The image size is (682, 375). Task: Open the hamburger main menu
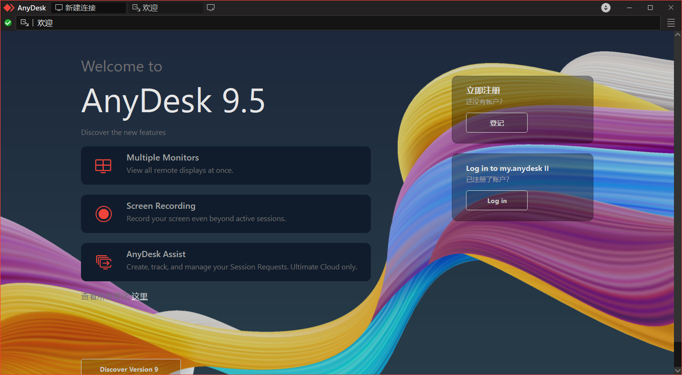tap(671, 23)
